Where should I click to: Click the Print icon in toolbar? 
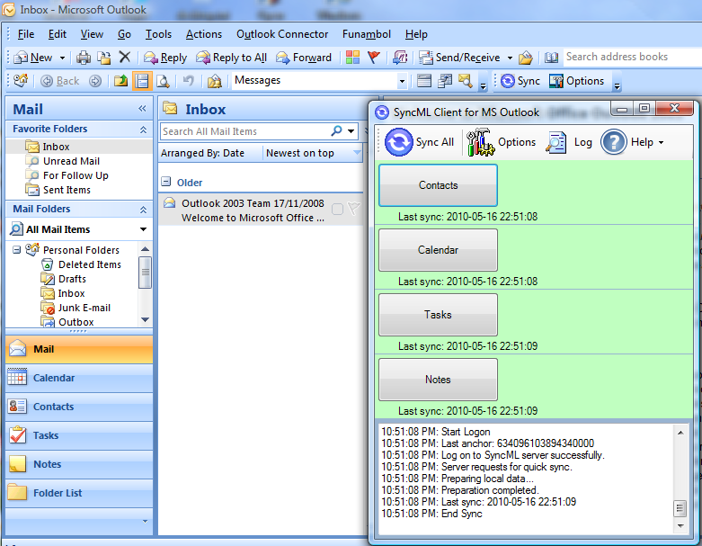[84, 58]
